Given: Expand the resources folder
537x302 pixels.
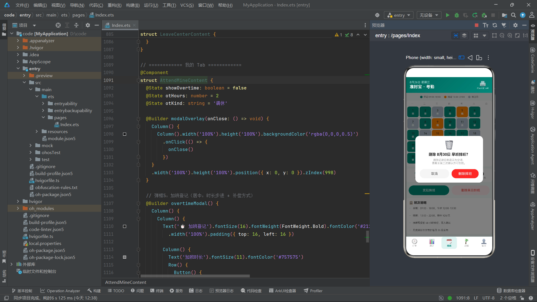Looking at the screenshot, I should [37, 131].
